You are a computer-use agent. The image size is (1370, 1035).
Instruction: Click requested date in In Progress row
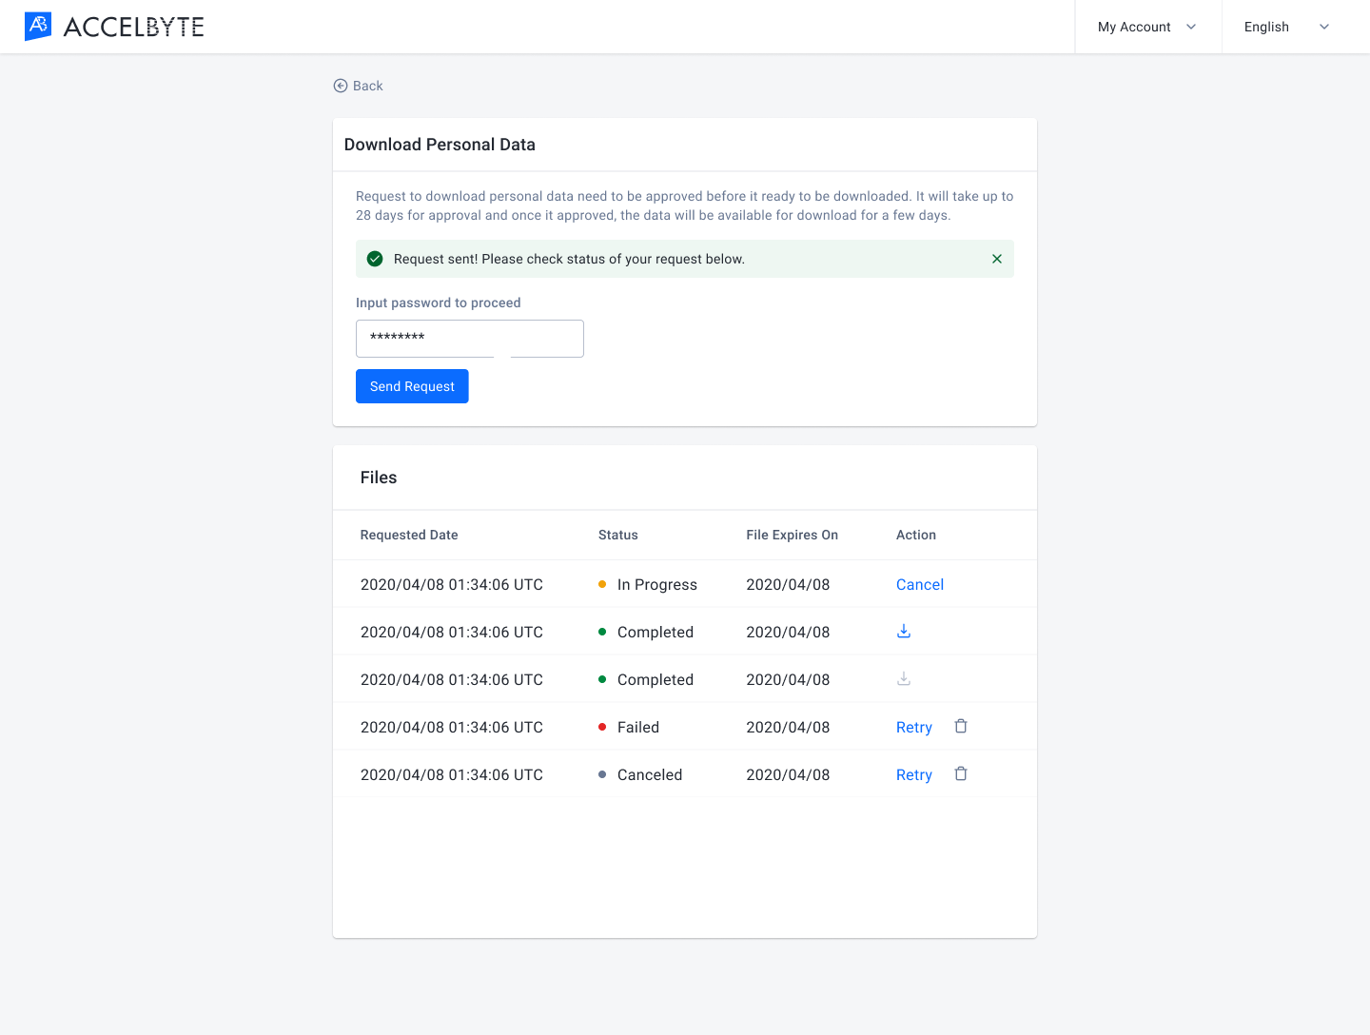452,584
